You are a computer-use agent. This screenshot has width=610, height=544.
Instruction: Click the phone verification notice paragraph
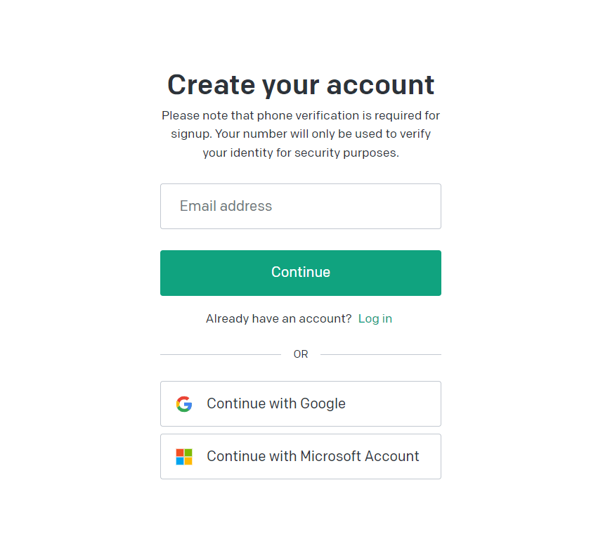301,134
